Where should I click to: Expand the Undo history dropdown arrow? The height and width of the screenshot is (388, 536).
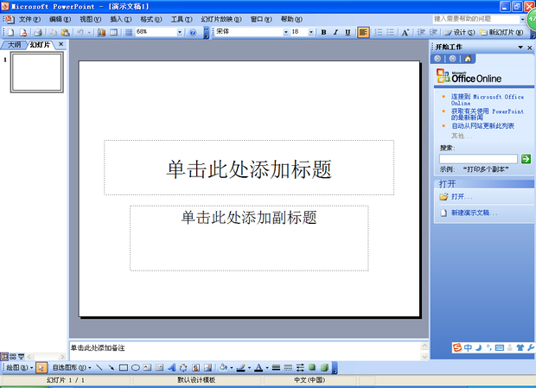click(x=89, y=33)
